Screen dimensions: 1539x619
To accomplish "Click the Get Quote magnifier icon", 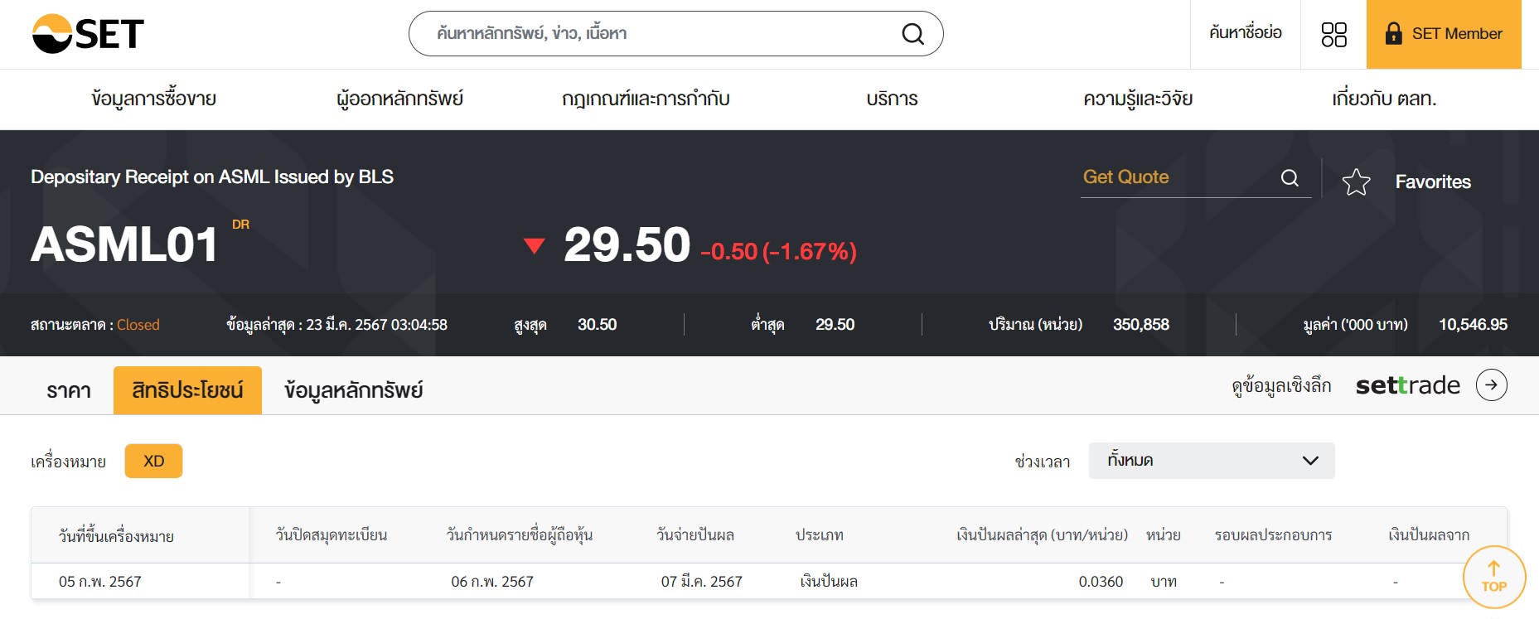I will (x=1290, y=178).
